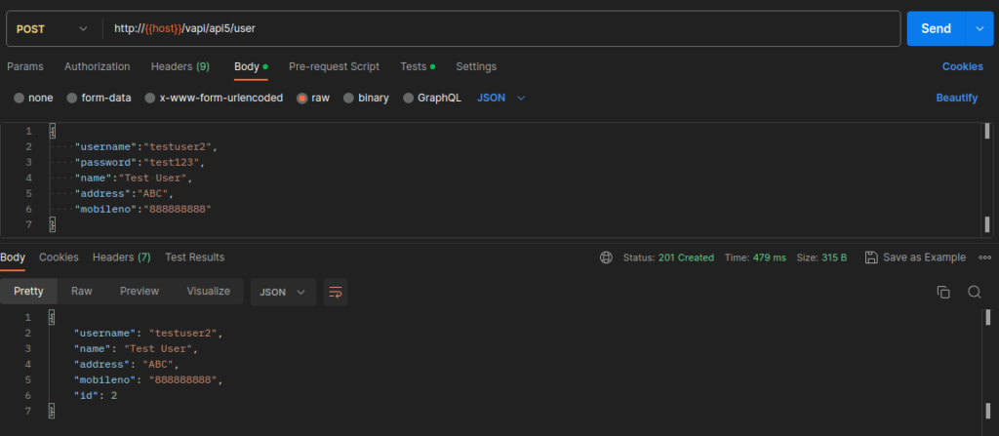Click the 201 Created status text
The image size is (999, 436).
[x=686, y=258]
